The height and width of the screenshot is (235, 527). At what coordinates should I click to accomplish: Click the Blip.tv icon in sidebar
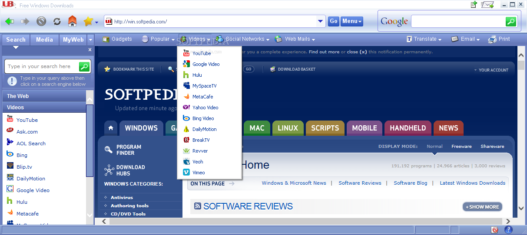[x=10, y=166]
